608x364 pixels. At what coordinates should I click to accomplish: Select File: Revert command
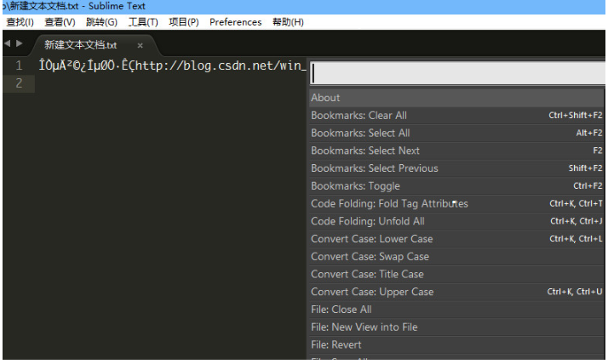pos(456,345)
